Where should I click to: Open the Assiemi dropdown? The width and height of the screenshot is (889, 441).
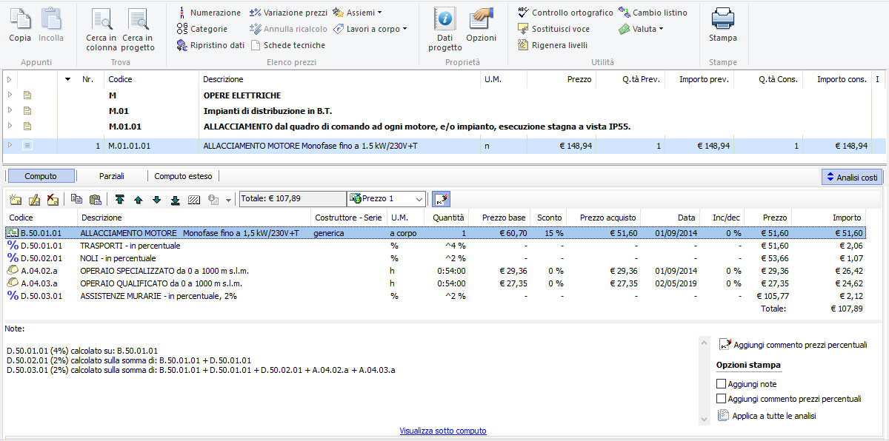pos(358,13)
